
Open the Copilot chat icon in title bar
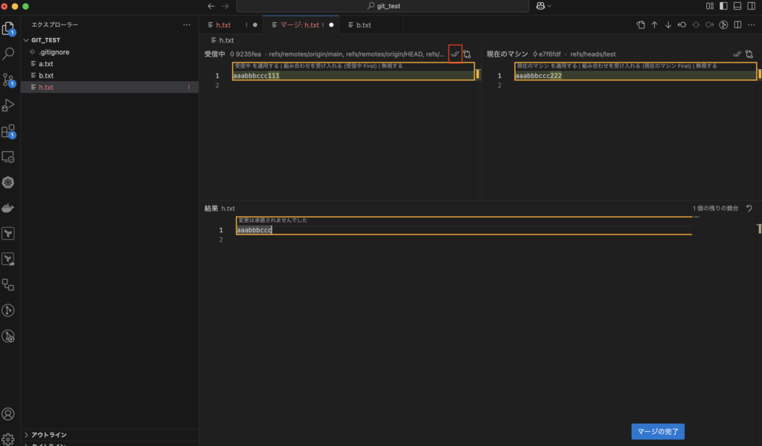[540, 6]
